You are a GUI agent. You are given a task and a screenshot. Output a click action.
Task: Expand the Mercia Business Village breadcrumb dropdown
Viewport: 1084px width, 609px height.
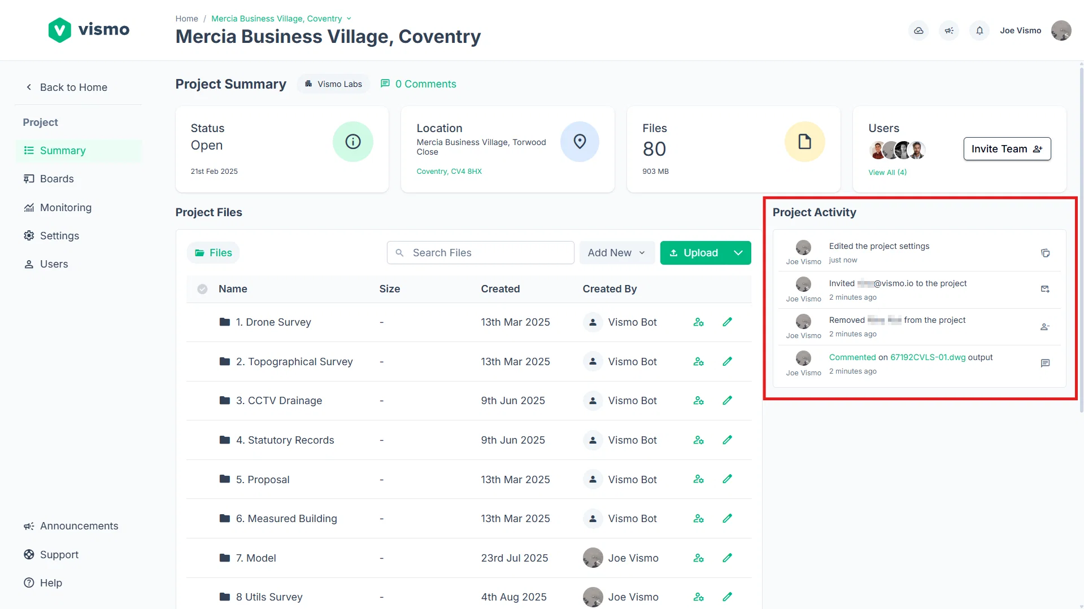click(349, 19)
